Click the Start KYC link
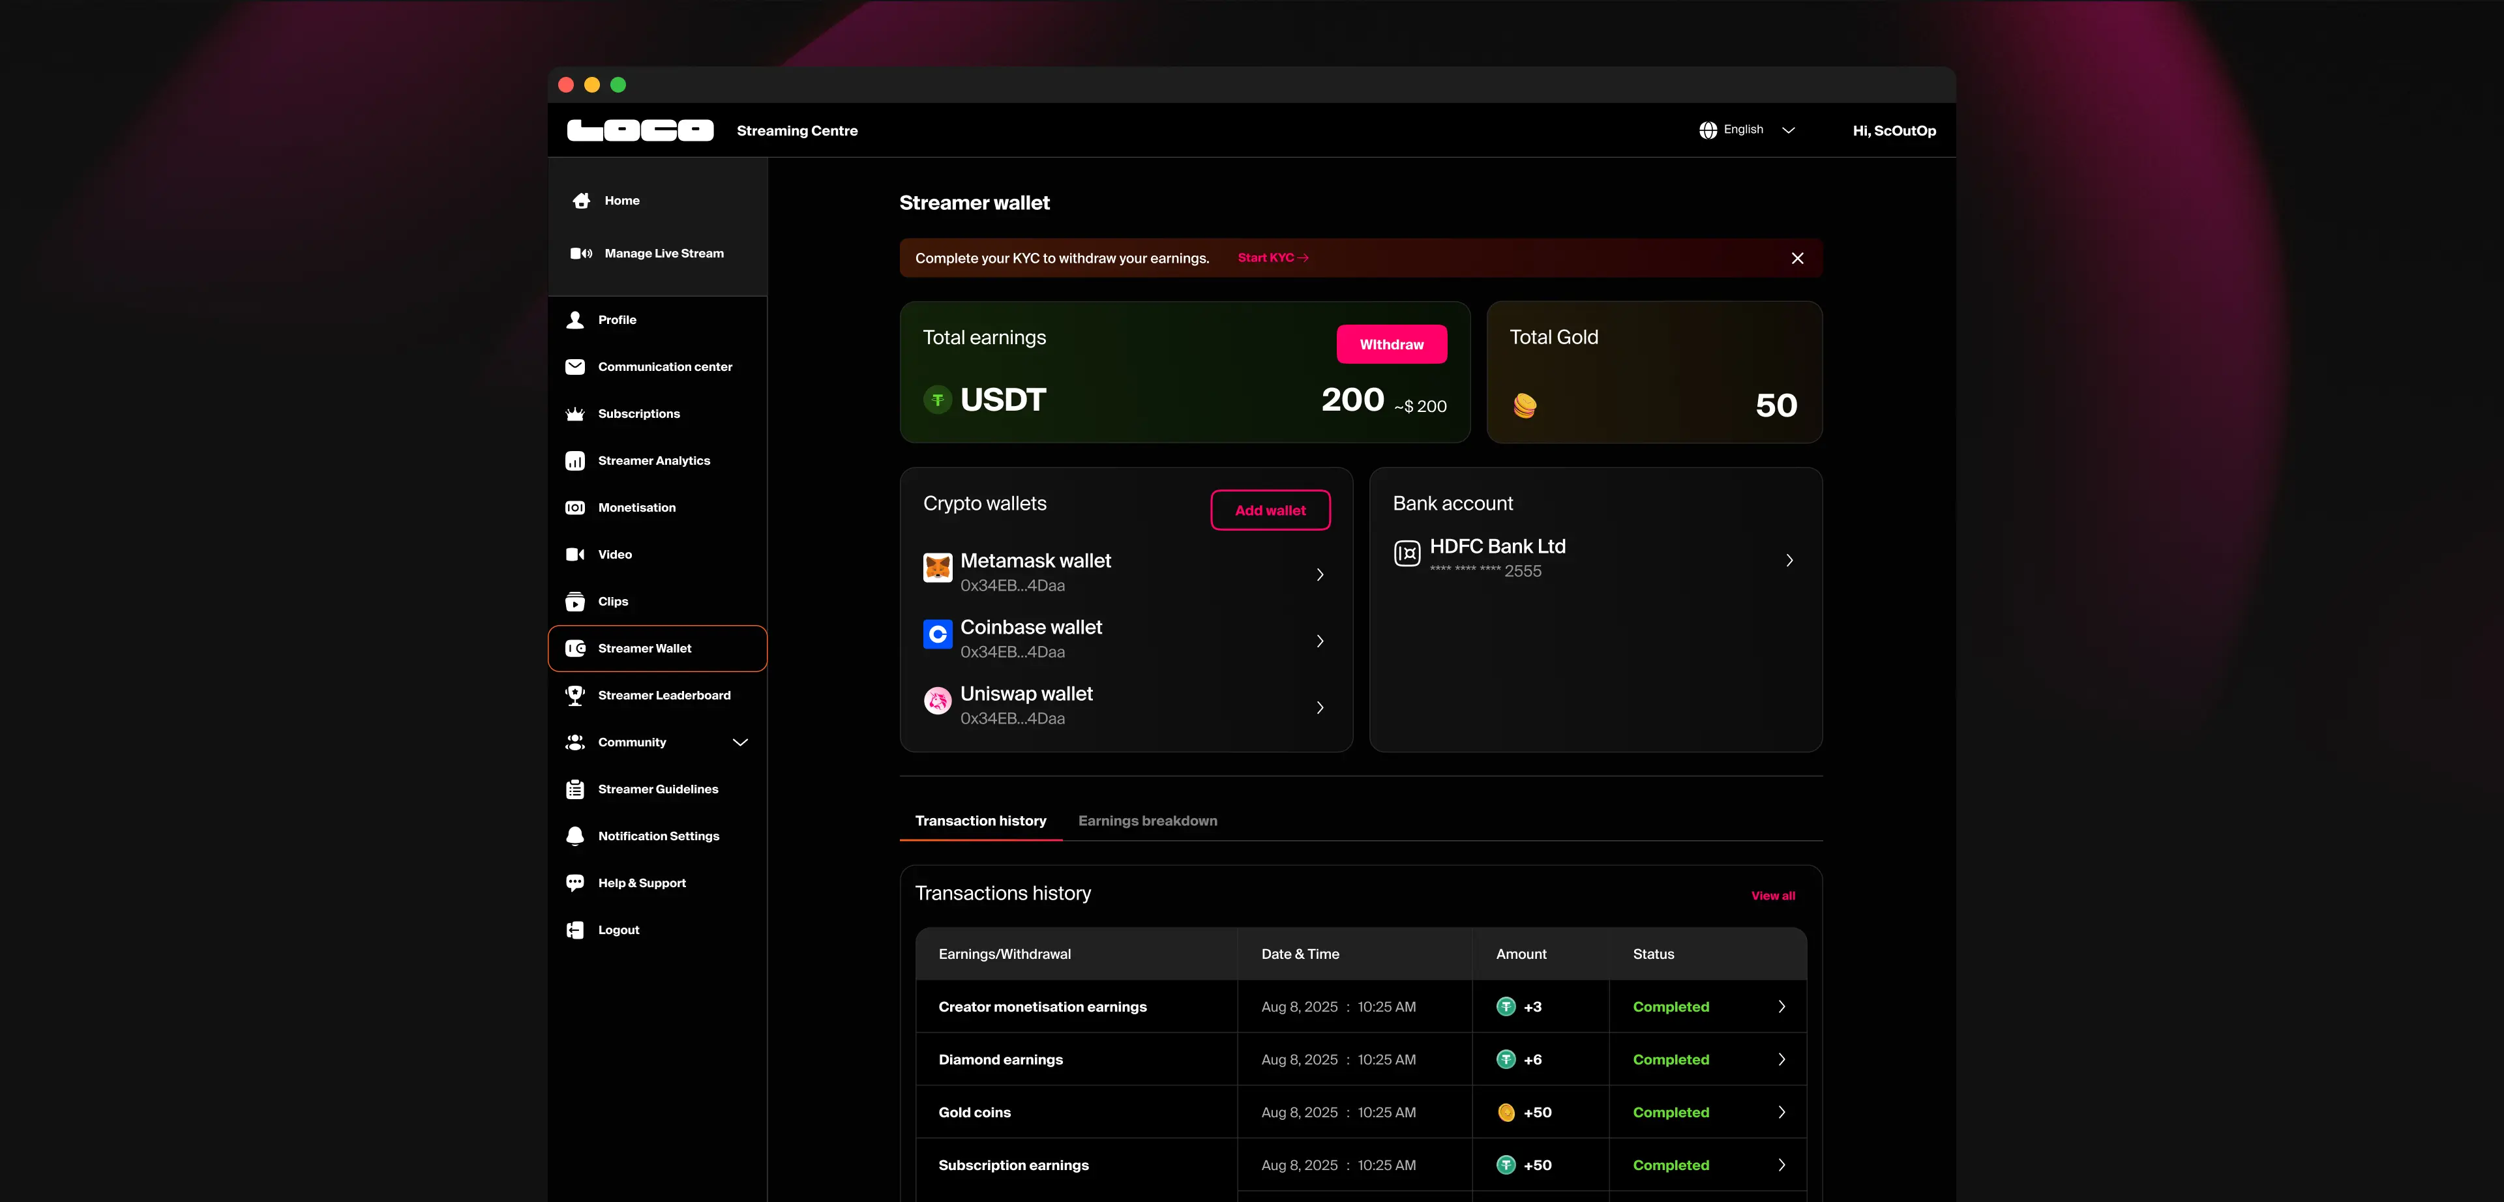Viewport: 2504px width, 1202px height. tap(1272, 257)
